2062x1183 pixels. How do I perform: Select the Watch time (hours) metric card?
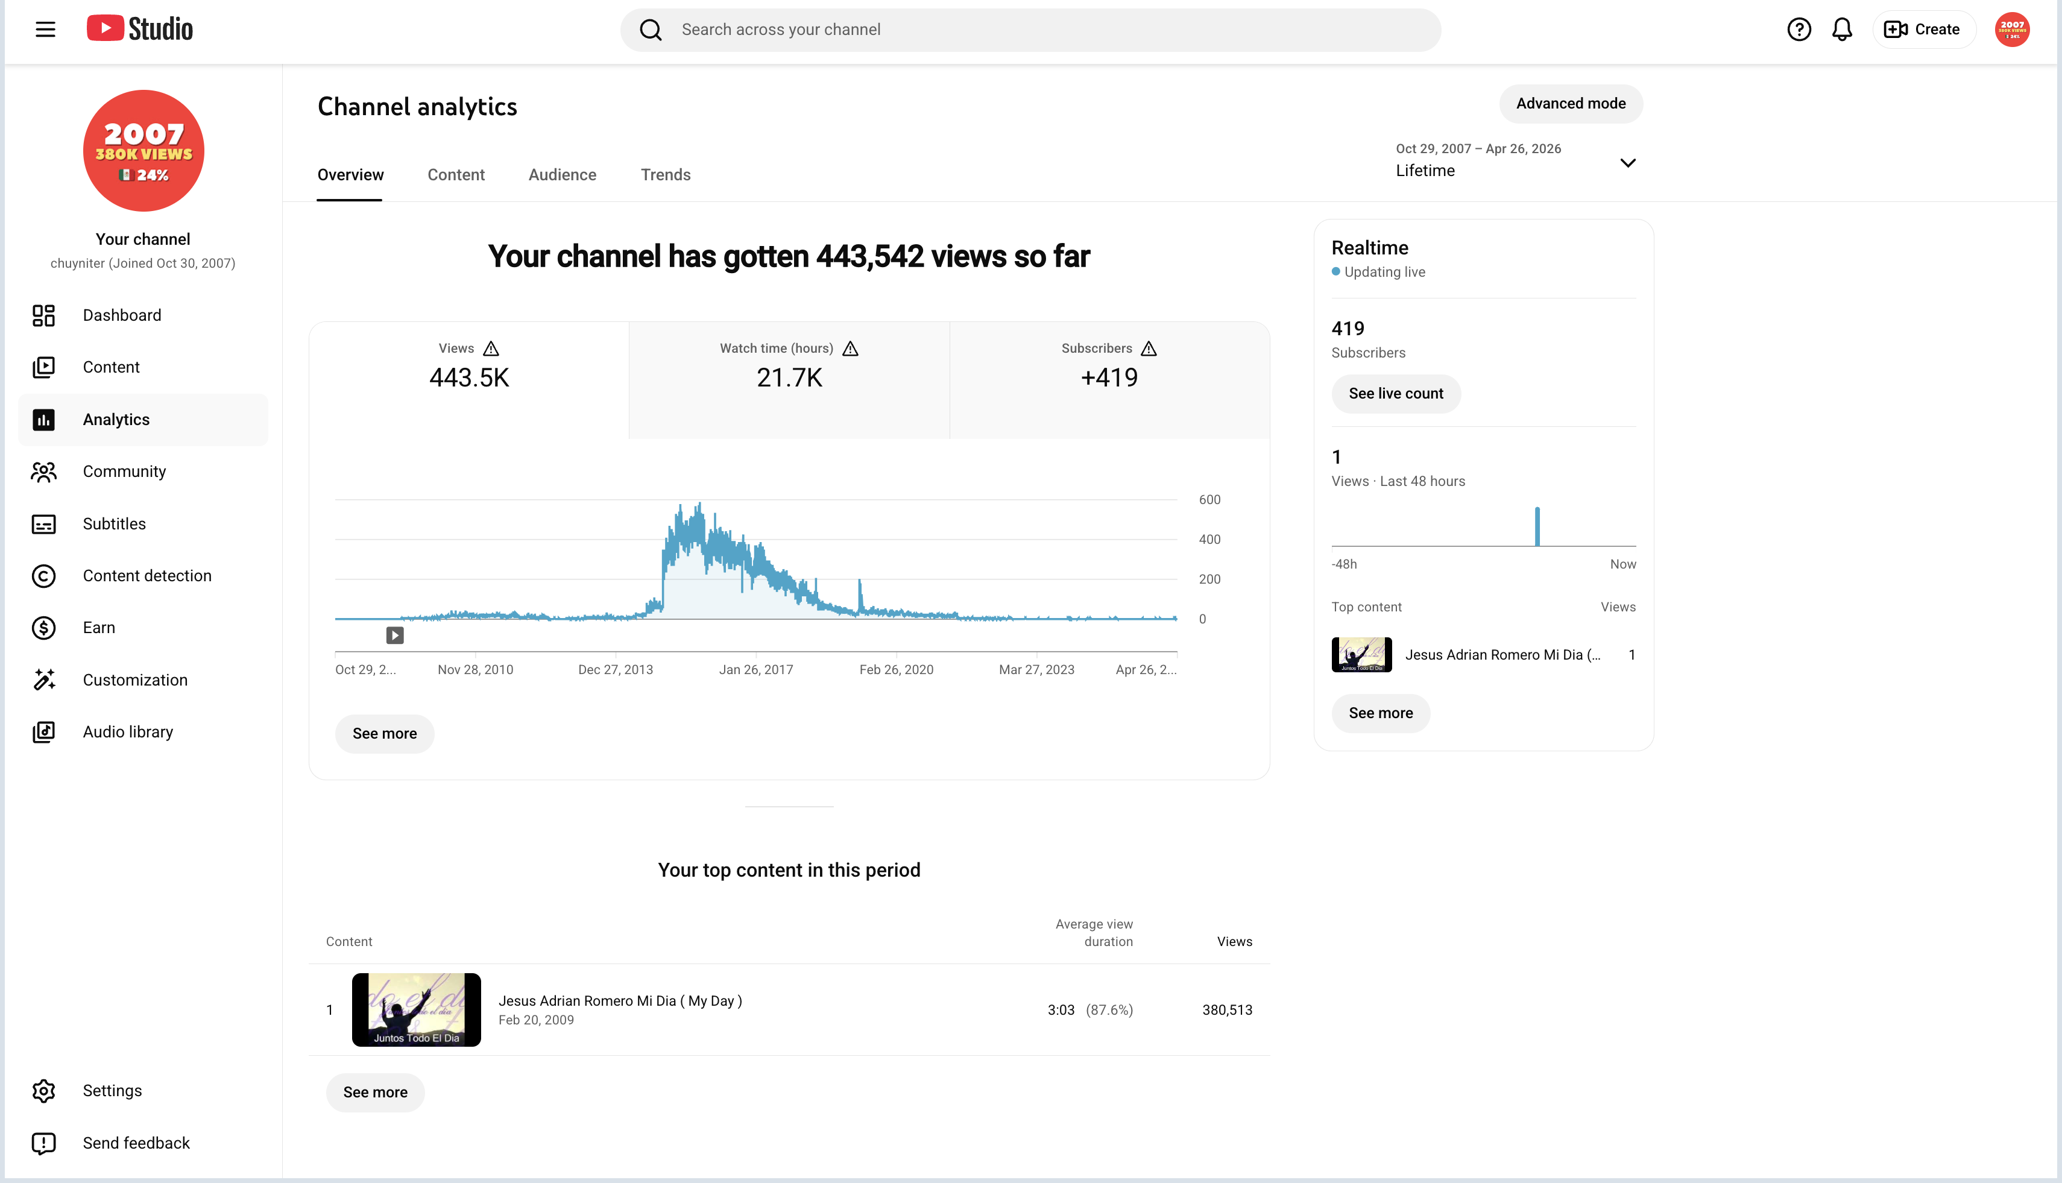(789, 380)
